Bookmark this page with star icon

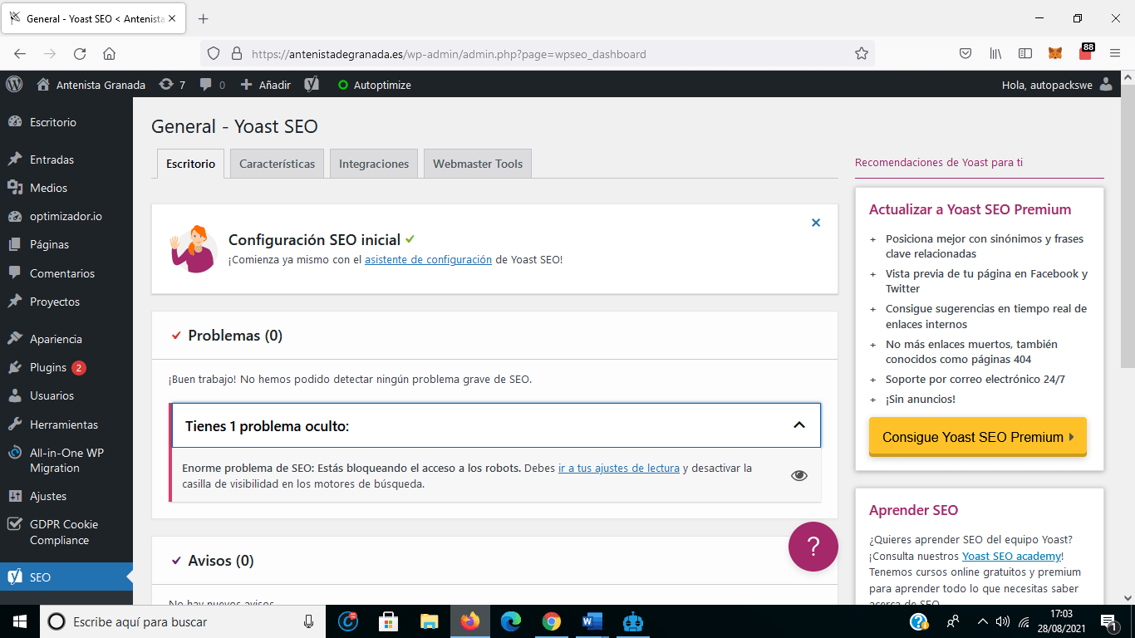click(862, 54)
